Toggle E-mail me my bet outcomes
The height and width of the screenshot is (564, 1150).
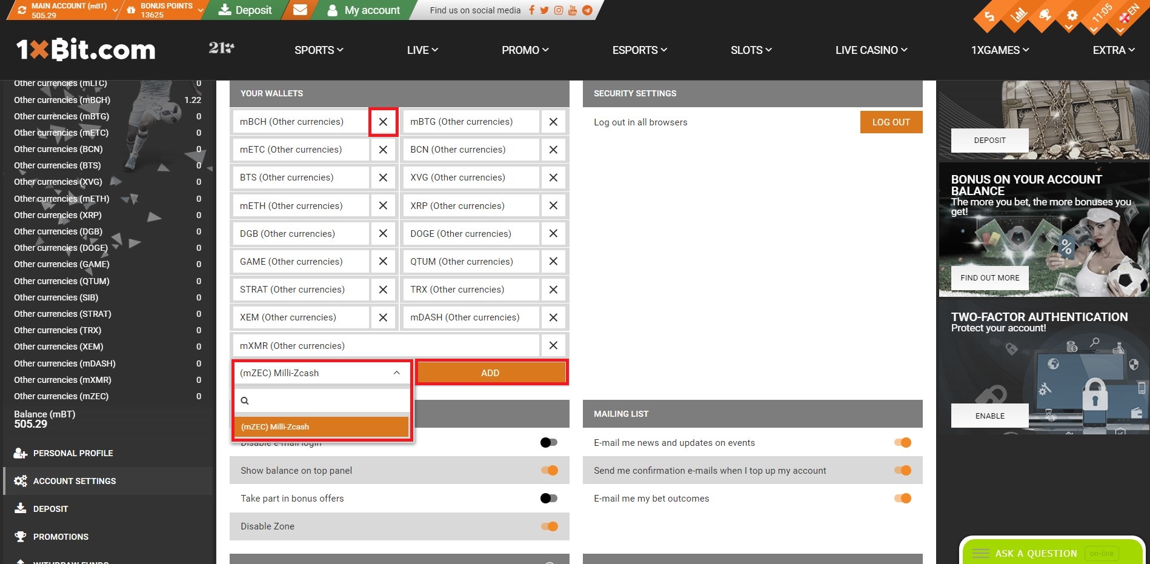tap(903, 499)
